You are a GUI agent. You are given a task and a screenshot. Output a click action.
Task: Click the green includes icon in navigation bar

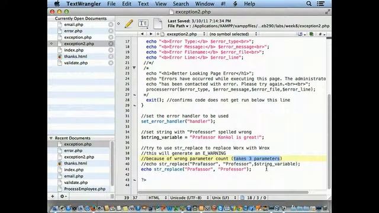[311, 34]
